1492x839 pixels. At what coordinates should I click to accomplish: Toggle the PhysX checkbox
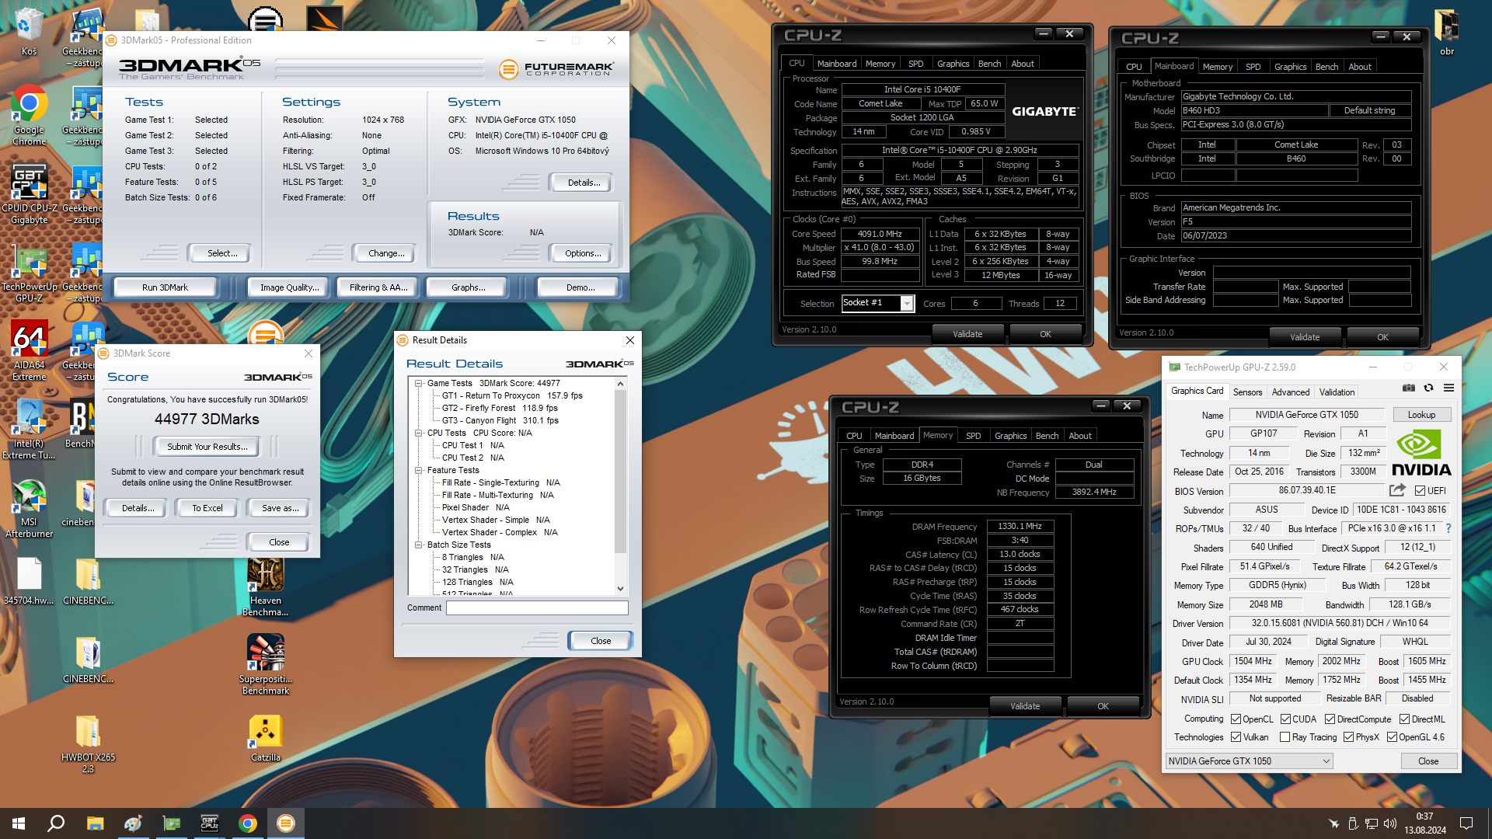click(1348, 737)
